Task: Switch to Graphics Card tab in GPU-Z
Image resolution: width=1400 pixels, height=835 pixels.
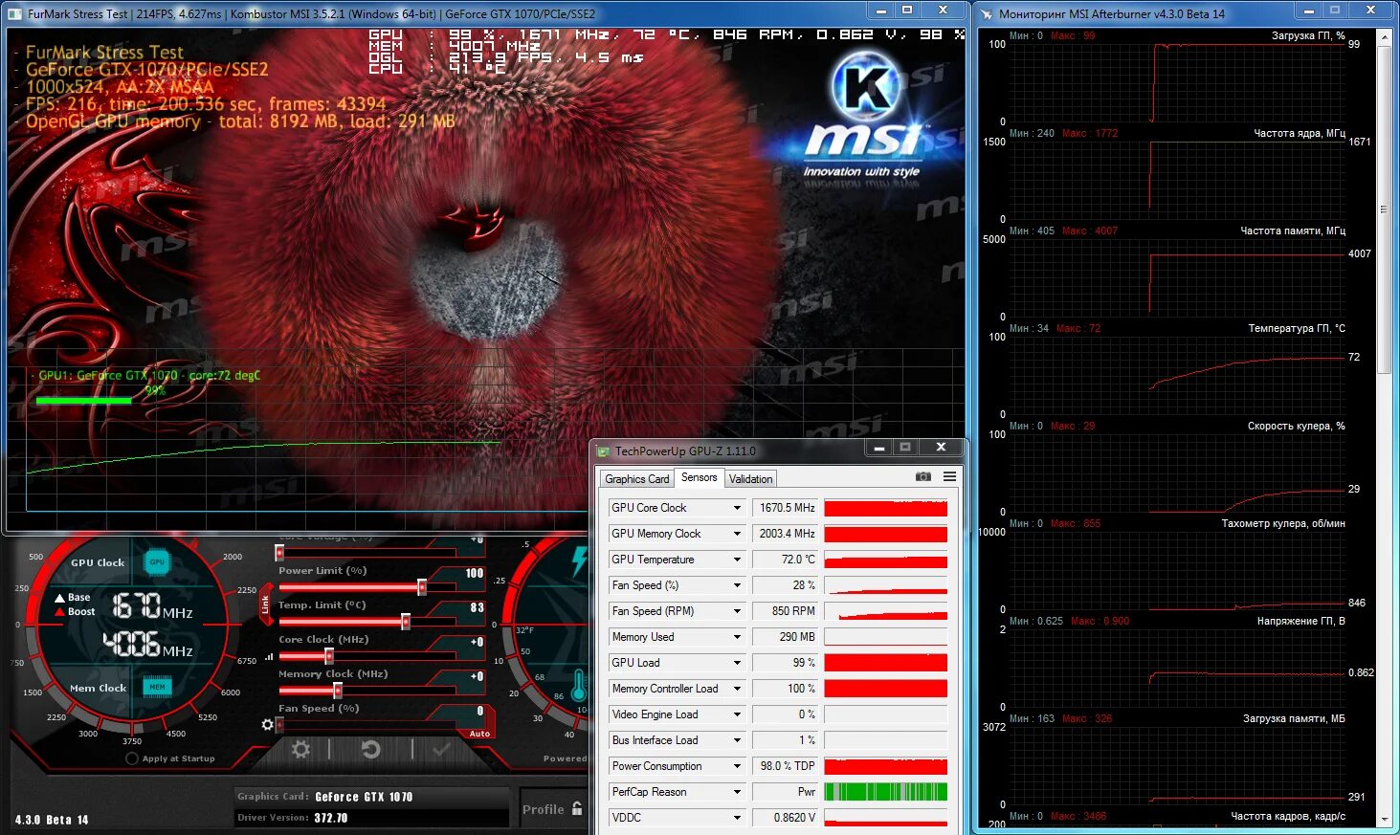Action: click(637, 479)
